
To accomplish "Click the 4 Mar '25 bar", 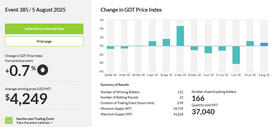I will tap(124, 47).
